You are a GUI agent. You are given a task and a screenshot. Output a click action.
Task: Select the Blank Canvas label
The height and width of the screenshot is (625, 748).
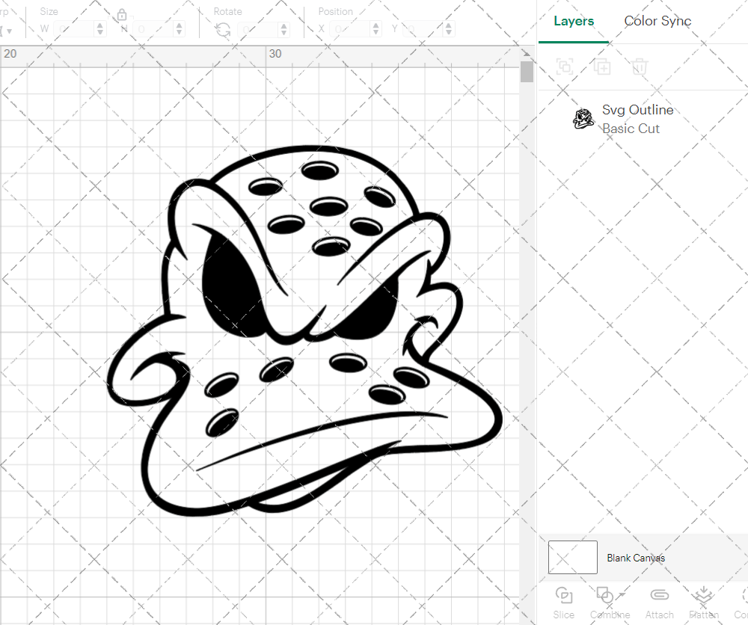[x=635, y=558]
